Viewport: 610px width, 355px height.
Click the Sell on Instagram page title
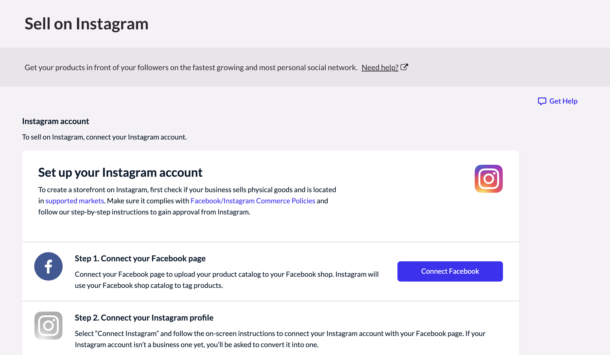point(86,24)
